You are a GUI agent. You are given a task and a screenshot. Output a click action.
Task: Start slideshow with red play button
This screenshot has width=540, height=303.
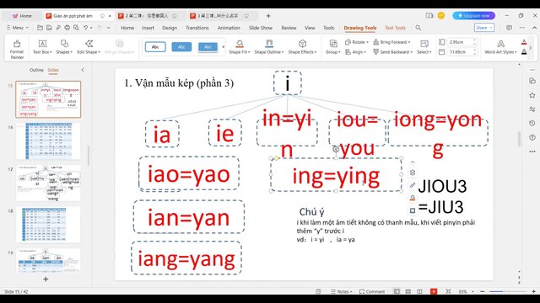[x=434, y=291]
